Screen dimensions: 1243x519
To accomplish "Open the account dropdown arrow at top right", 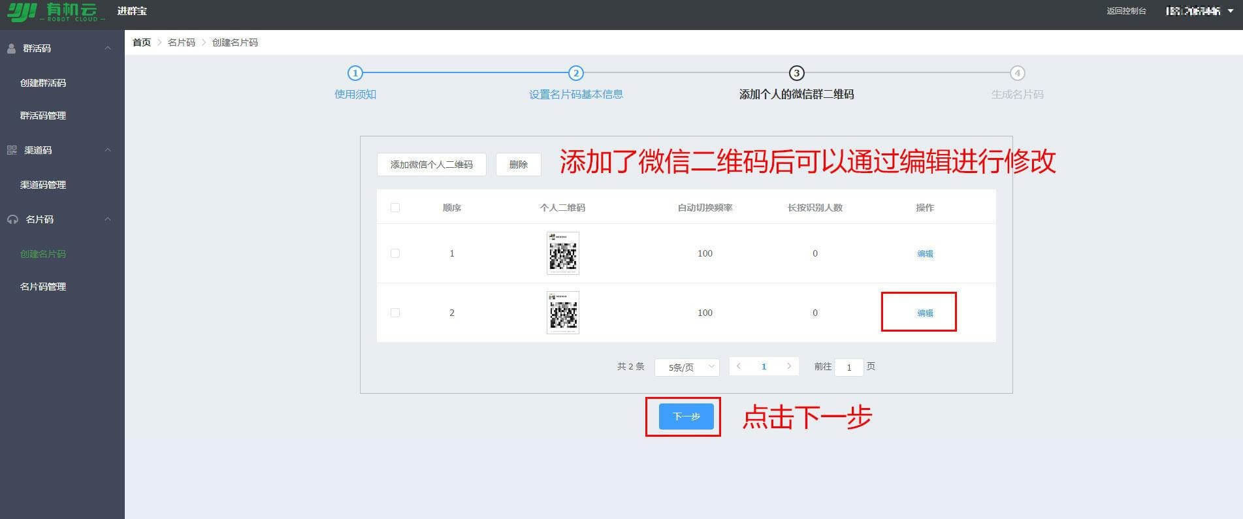I will click(1231, 11).
